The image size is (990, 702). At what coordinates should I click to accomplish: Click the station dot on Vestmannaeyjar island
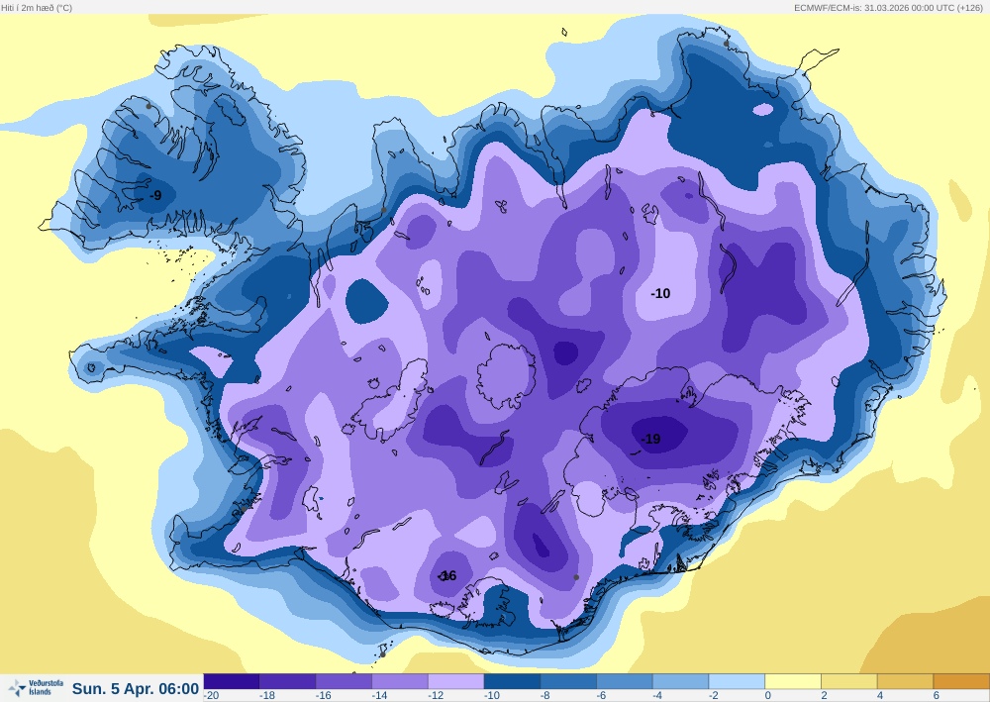click(382, 654)
